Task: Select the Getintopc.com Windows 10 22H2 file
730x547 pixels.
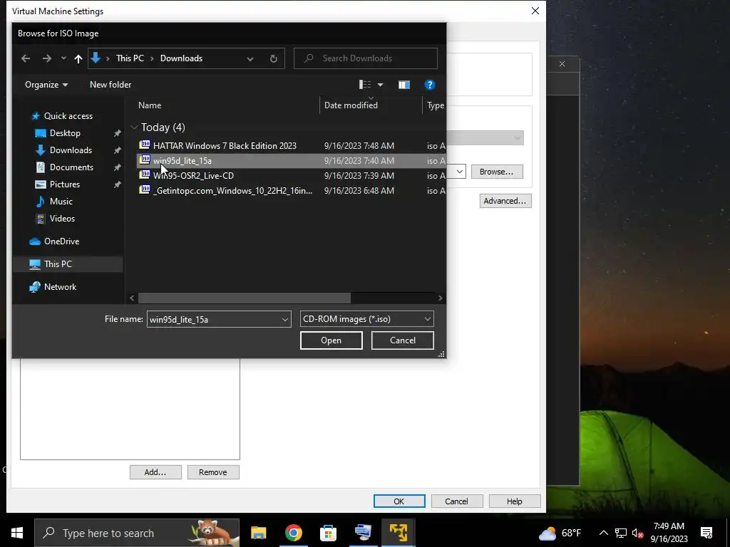Action: click(x=232, y=191)
